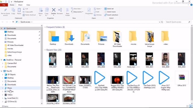Open the Easy access dropdown
The height and width of the screenshot is (108, 193).
(x=77, y=12)
